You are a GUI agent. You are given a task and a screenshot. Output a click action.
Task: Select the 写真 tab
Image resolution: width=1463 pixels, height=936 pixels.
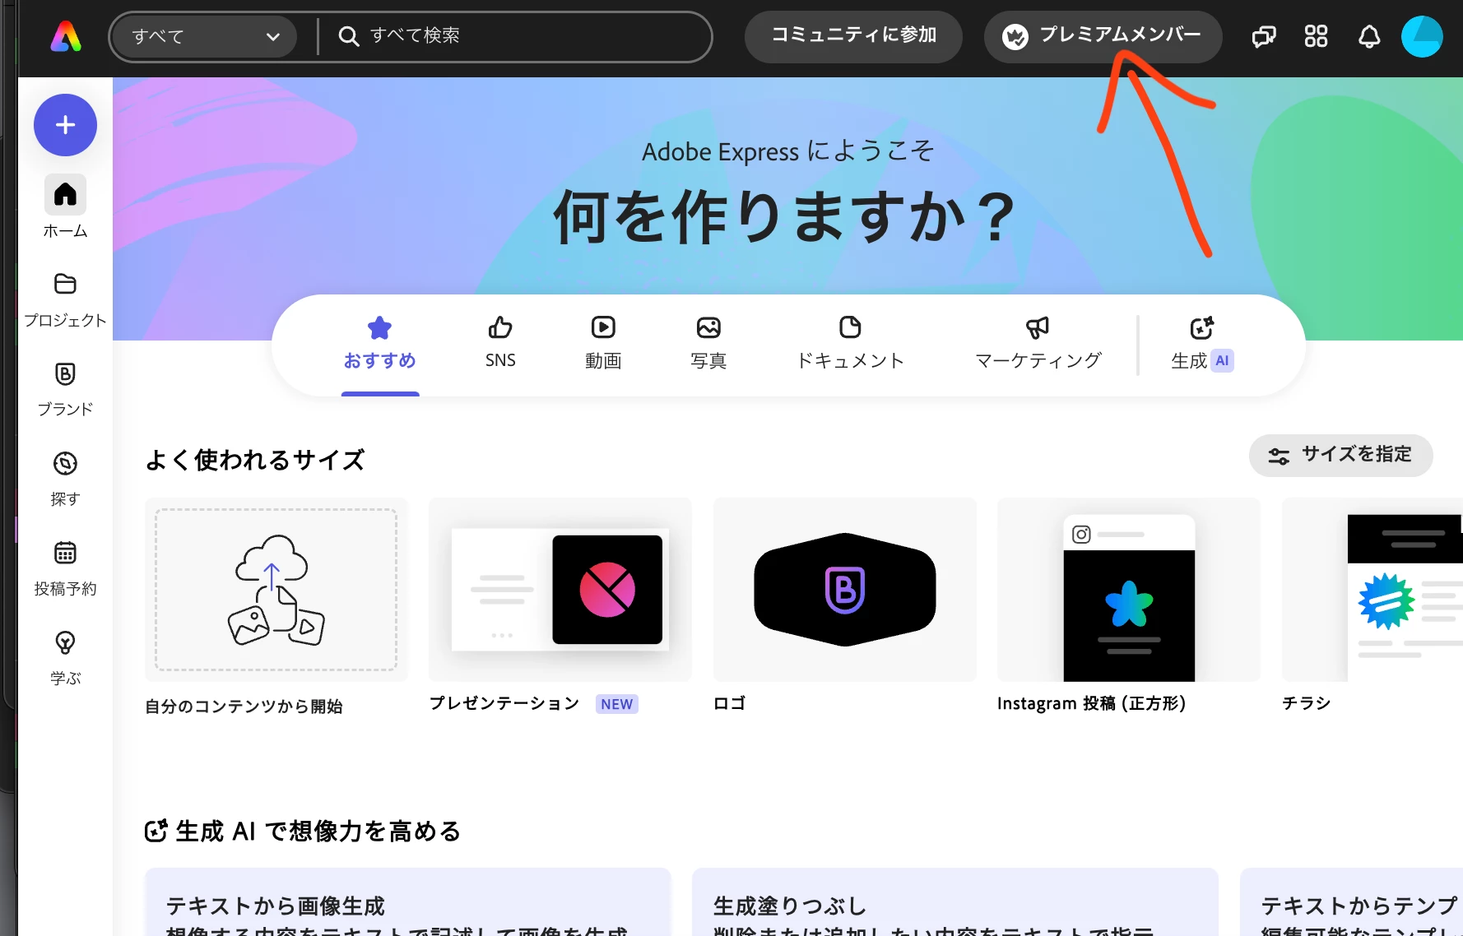click(x=708, y=344)
